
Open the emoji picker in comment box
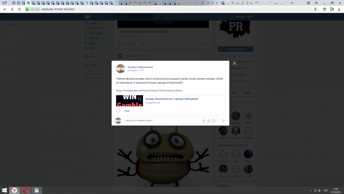(214, 121)
